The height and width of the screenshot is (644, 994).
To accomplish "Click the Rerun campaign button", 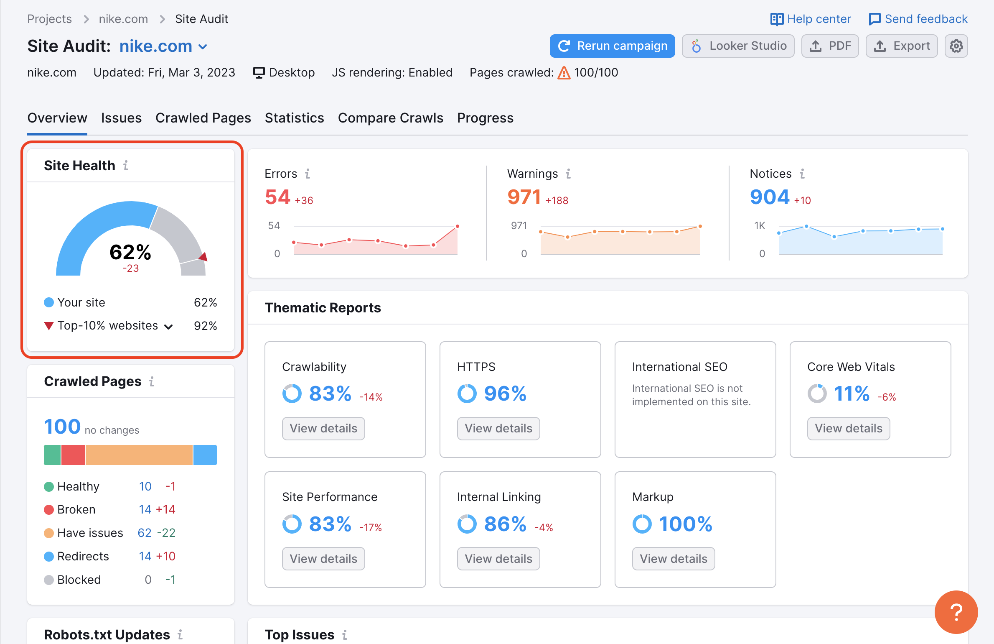I will pyautogui.click(x=612, y=46).
